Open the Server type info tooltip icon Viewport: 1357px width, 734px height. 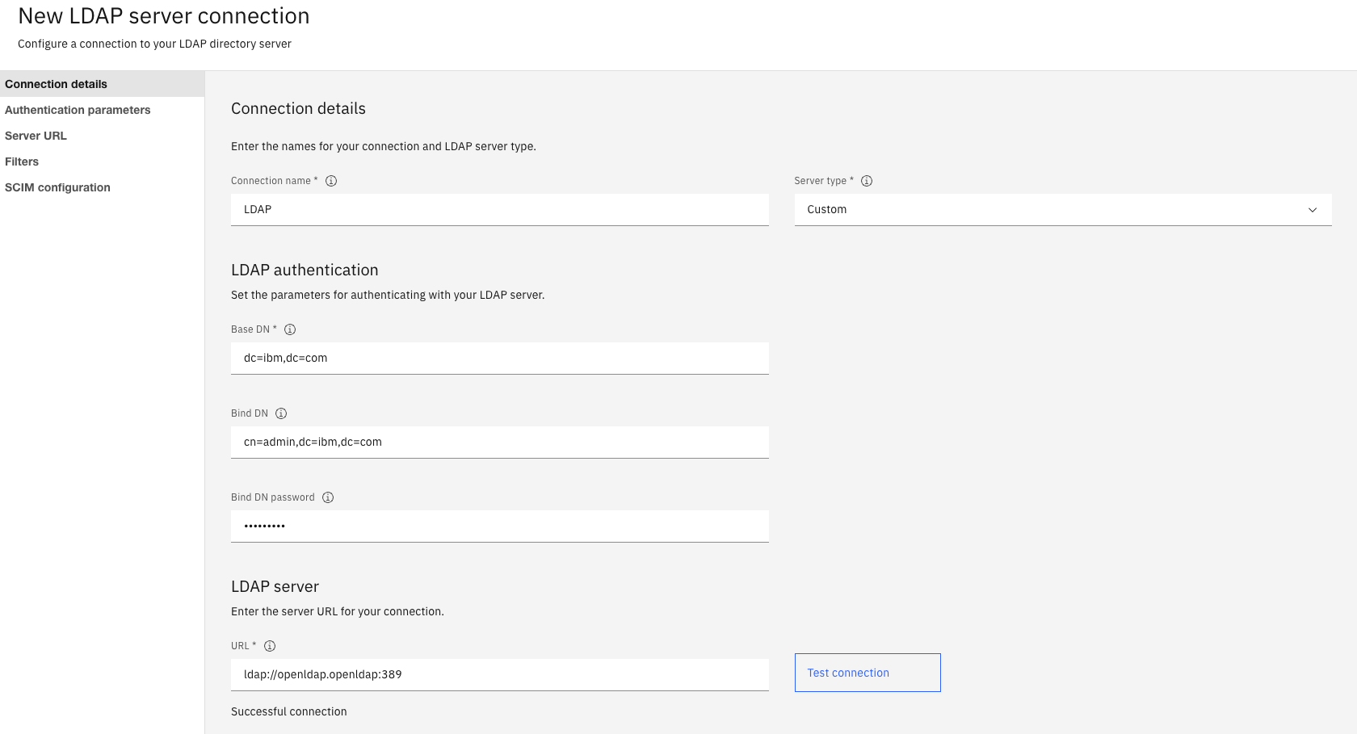click(x=867, y=181)
